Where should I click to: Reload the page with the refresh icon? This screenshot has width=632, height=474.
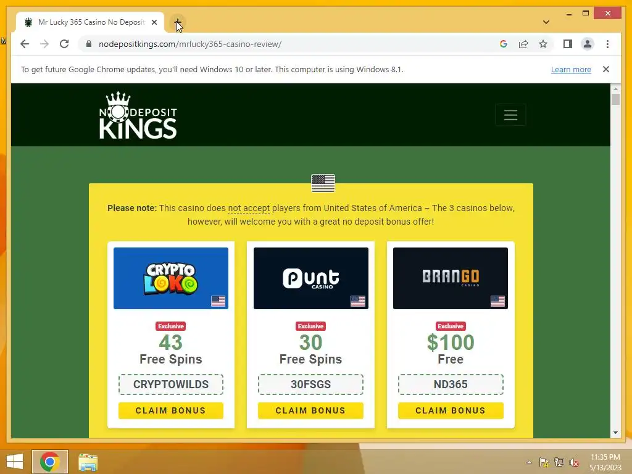click(64, 44)
